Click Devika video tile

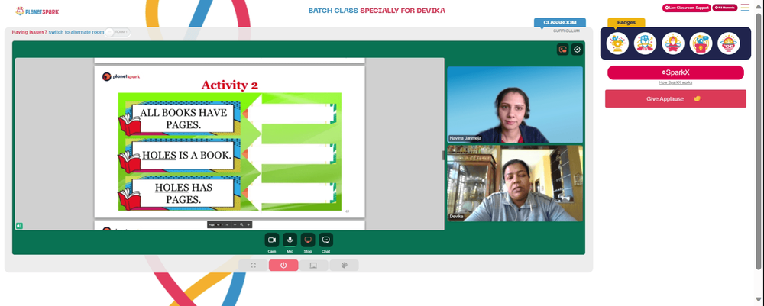(514, 183)
